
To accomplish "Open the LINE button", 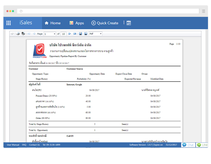I will 202,145.
